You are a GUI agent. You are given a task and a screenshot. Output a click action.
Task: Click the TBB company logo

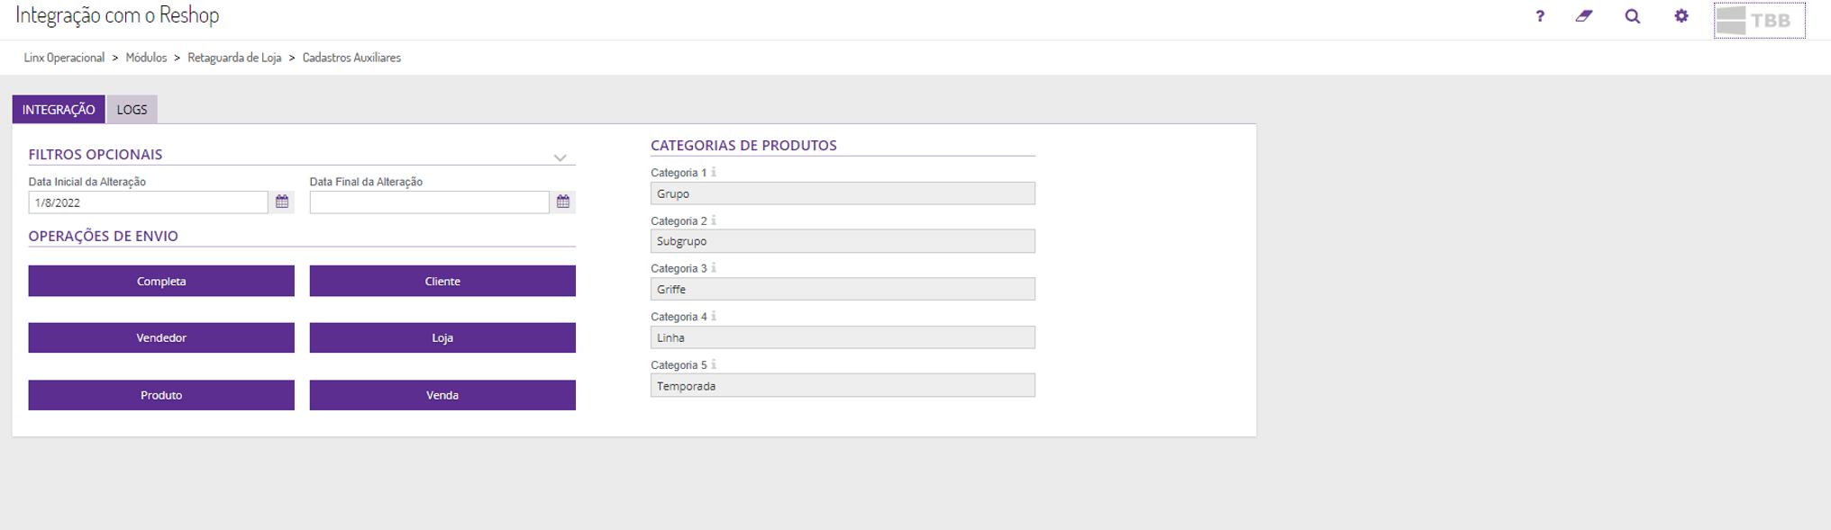1758,20
